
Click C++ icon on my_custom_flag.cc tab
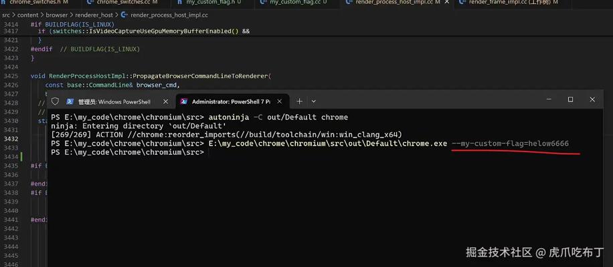pyautogui.click(x=264, y=3)
